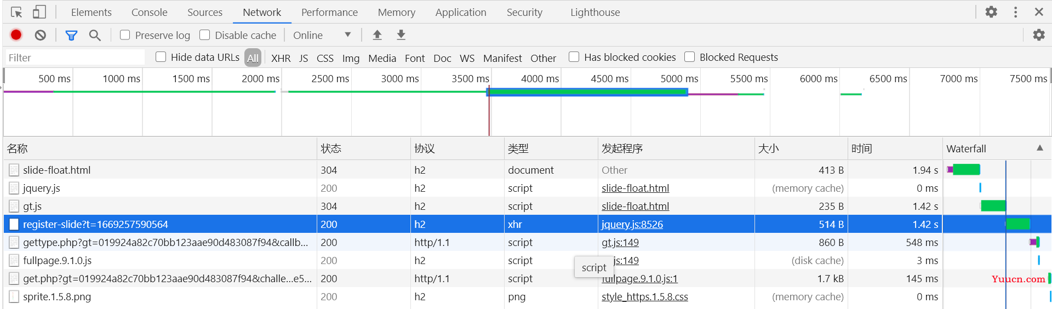Click file icon beside fullpage.9.1.0.js
1052x309 pixels.
click(x=14, y=260)
